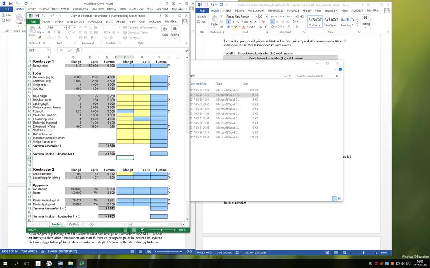
Task: Click the Percent Style icon in Excel's Number group
Action: (x=113, y=33)
